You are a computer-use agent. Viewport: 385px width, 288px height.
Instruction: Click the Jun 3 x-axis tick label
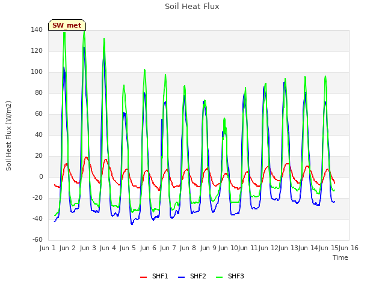pyautogui.click(x=88, y=248)
